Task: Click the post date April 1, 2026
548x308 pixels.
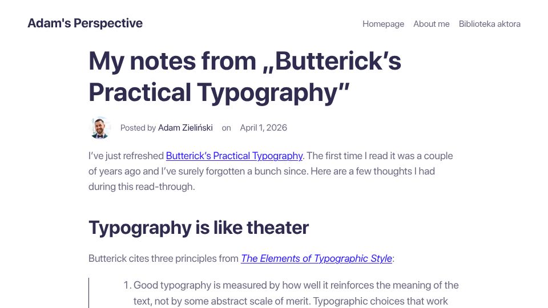Action: 264,128
